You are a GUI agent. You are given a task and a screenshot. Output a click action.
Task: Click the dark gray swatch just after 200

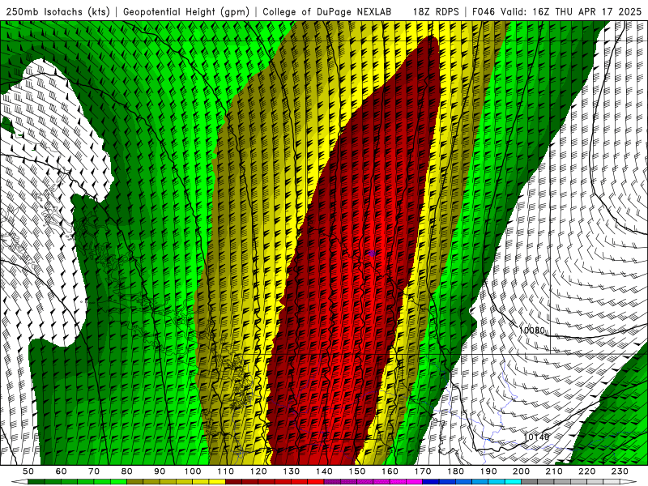point(530,481)
